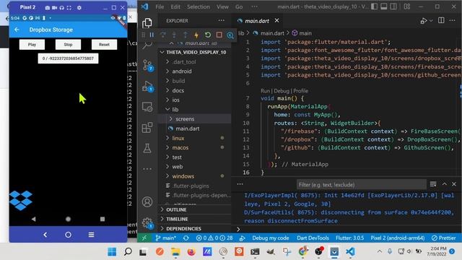Click debug Step Out arrow
The image size is (462, 260).
(x=185, y=35)
